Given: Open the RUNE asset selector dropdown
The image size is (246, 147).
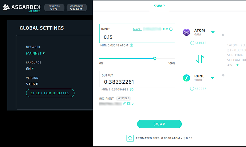Looking at the screenshot, I should (212, 78).
